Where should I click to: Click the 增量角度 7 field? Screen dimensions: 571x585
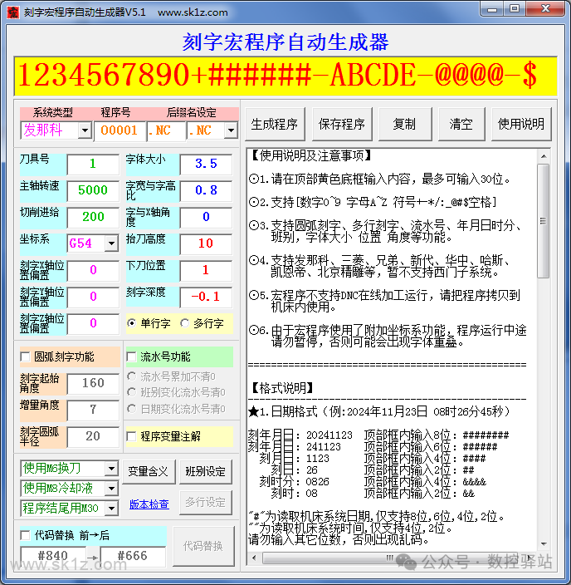(93, 410)
